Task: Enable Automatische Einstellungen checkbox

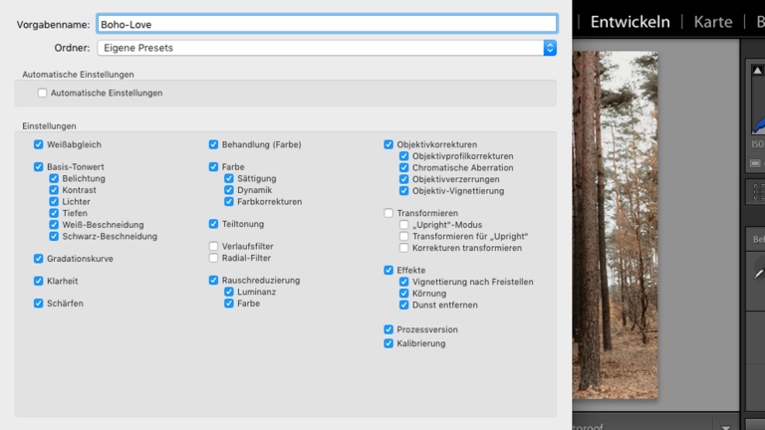Action: (x=42, y=93)
